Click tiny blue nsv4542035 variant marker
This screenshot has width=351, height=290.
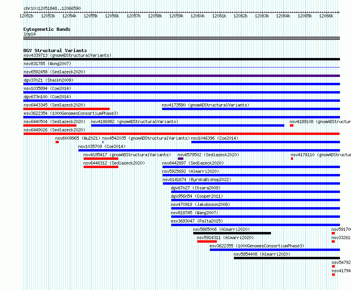tap(103, 142)
